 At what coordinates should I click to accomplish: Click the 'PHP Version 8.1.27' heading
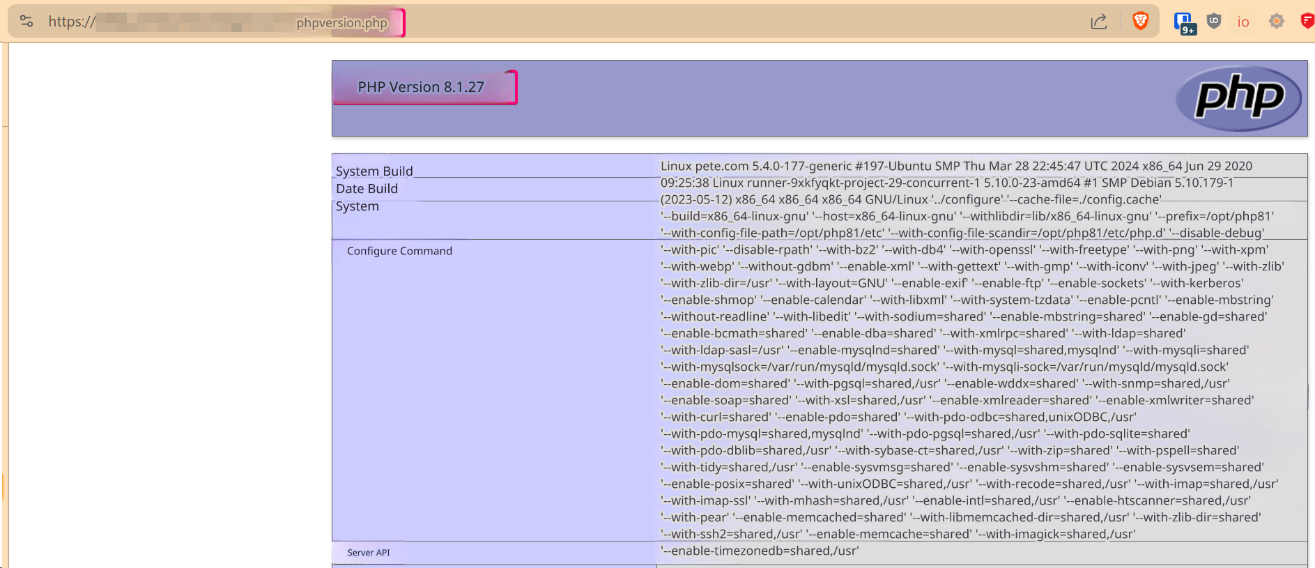tap(420, 87)
